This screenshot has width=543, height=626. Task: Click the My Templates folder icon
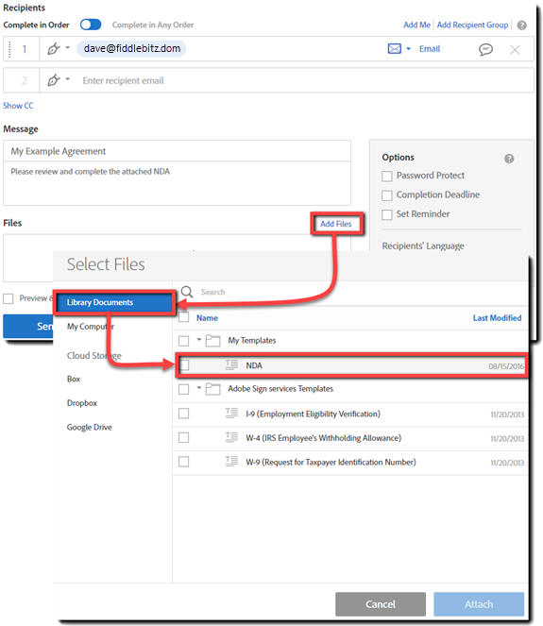(212, 341)
